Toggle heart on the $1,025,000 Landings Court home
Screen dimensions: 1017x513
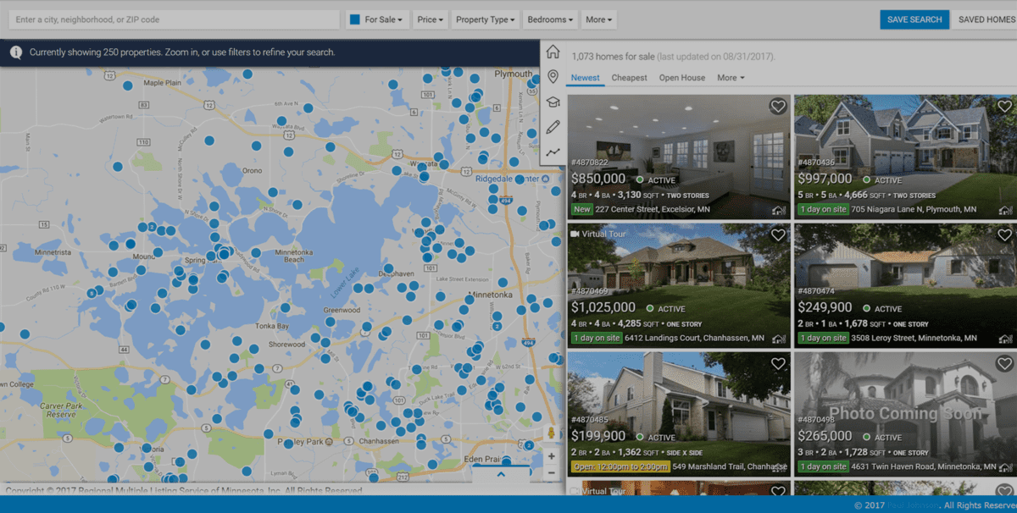coord(777,235)
